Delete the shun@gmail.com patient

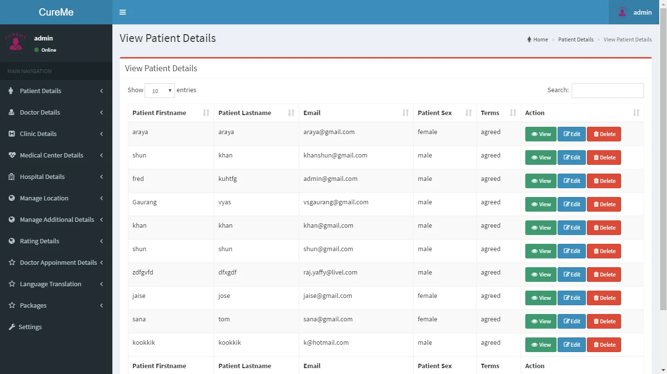(604, 251)
